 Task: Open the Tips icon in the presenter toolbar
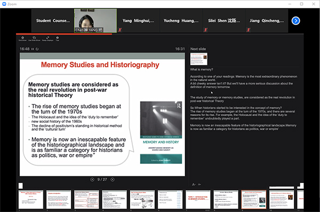(x=58, y=38)
